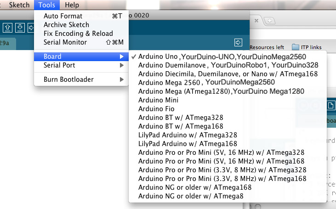Choose Pro Mini (5V, 16 MHz) ATmega168
Image resolution: width=336 pixels, height=209 pixels.
pos(228,161)
